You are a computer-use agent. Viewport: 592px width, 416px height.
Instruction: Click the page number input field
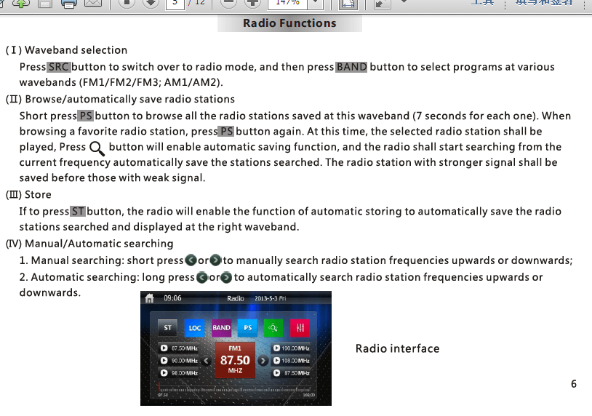pyautogui.click(x=175, y=4)
